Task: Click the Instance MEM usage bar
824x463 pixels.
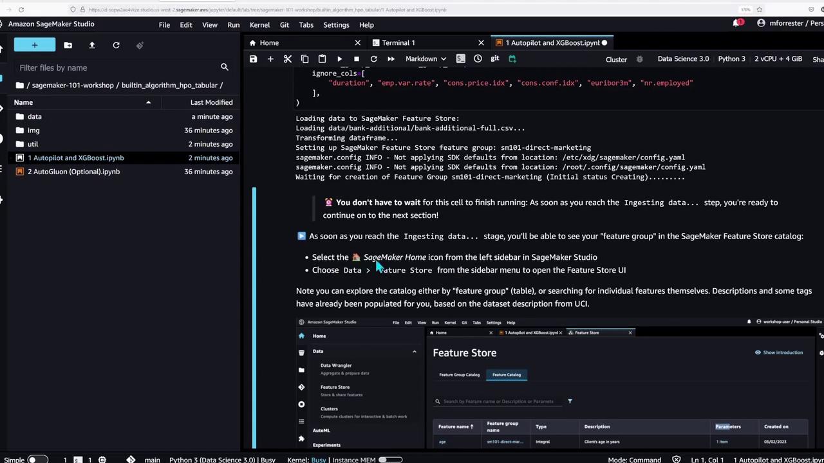Action: coord(389,460)
